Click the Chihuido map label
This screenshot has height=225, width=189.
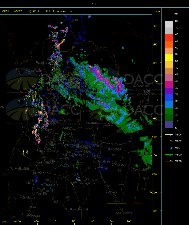[38, 189]
